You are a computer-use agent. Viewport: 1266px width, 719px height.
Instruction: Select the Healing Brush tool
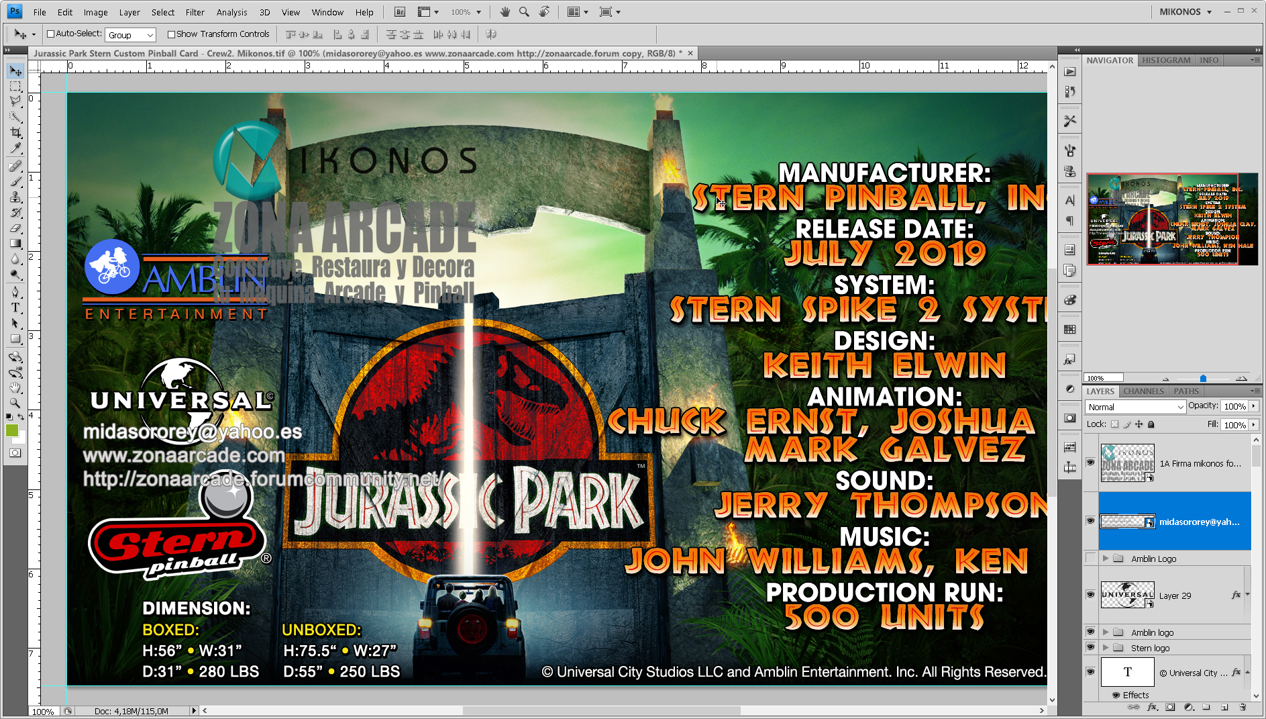coord(15,166)
